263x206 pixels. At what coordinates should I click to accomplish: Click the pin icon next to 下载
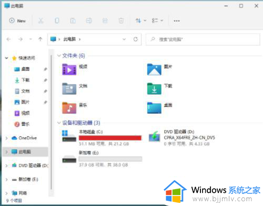pyautogui.click(x=45, y=80)
